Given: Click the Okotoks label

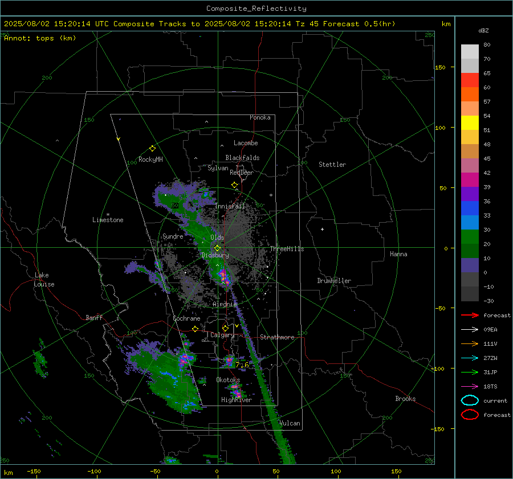Looking at the screenshot, I should click(x=228, y=380).
